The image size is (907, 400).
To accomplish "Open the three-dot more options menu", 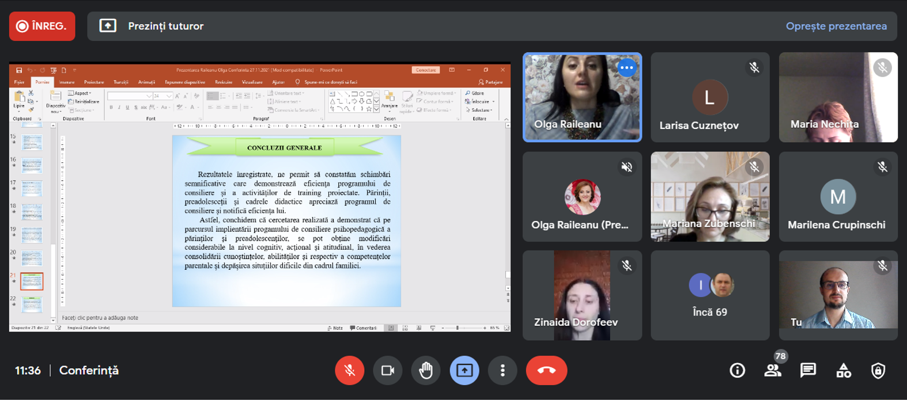I will click(x=502, y=371).
